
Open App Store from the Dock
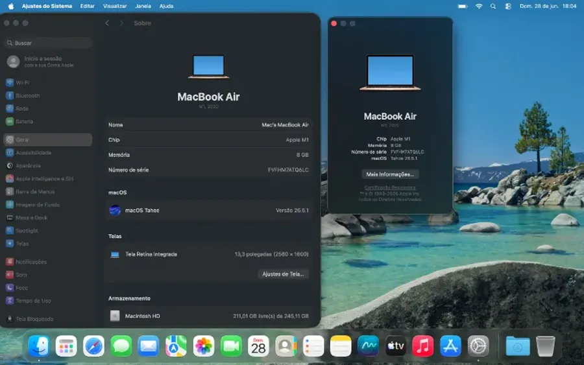451,346
